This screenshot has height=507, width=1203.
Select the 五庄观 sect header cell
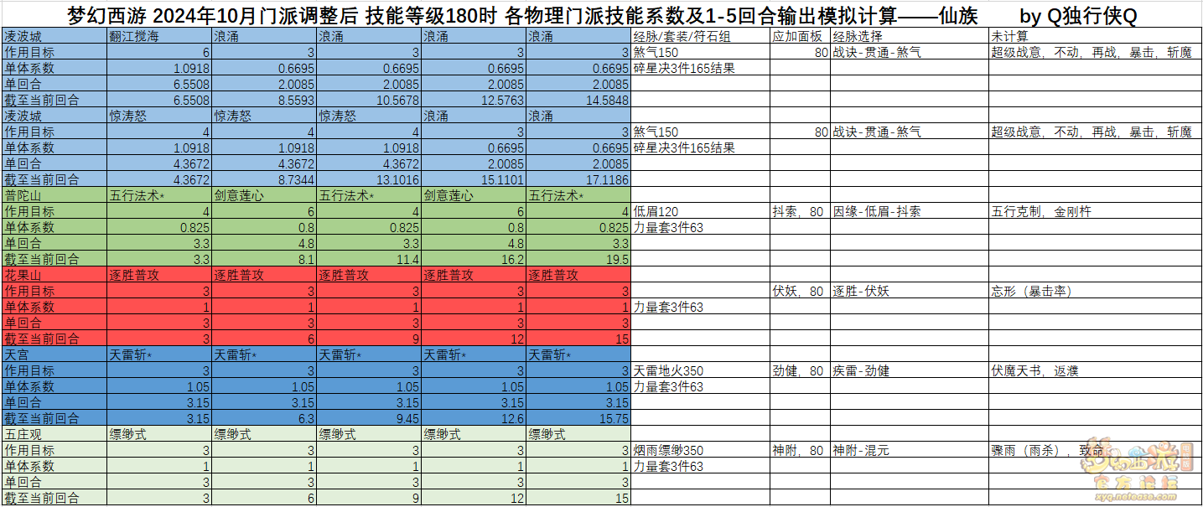pyautogui.click(x=54, y=434)
